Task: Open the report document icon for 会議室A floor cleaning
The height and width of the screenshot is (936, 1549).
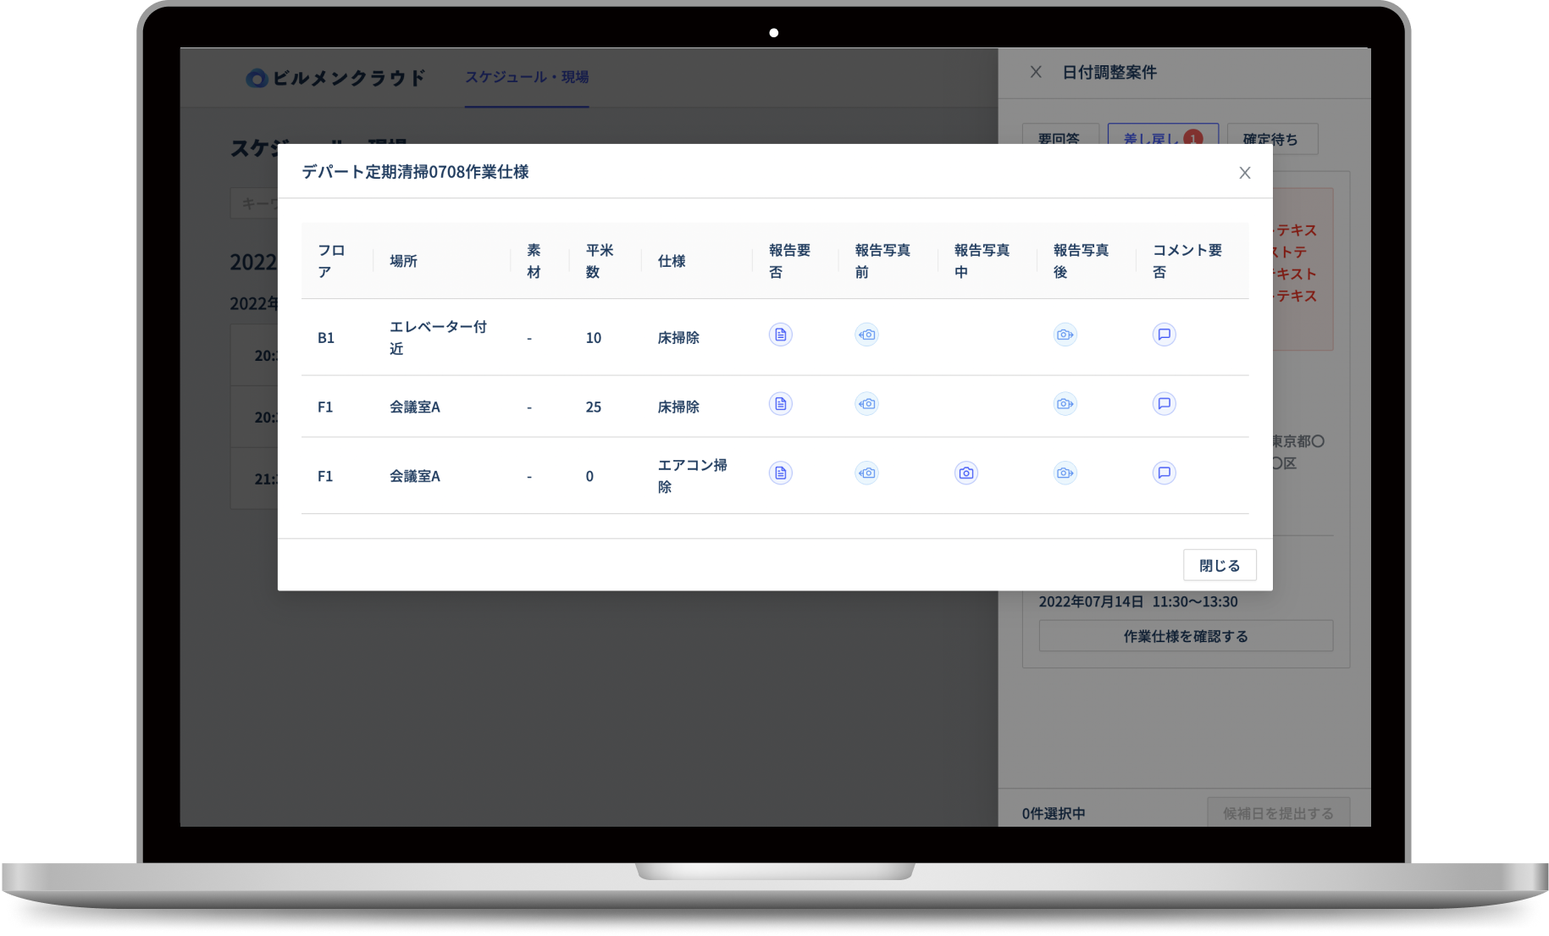Action: (780, 404)
